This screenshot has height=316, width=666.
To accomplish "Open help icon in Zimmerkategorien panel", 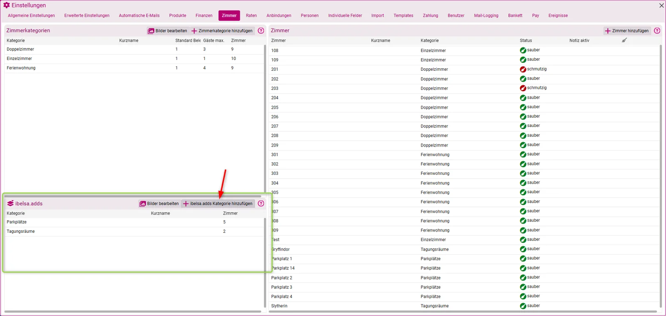I will pos(261,31).
